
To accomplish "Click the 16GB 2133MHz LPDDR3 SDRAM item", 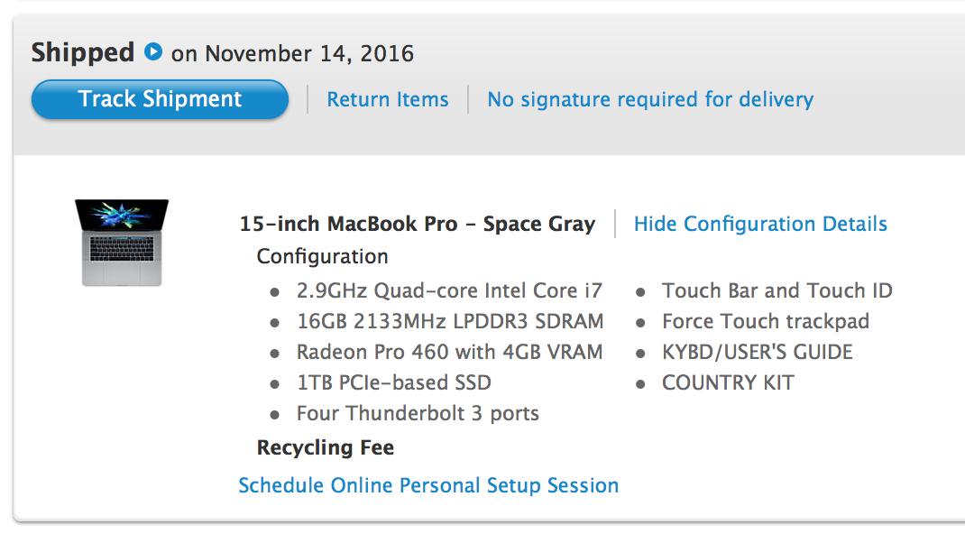I will pyautogui.click(x=450, y=321).
